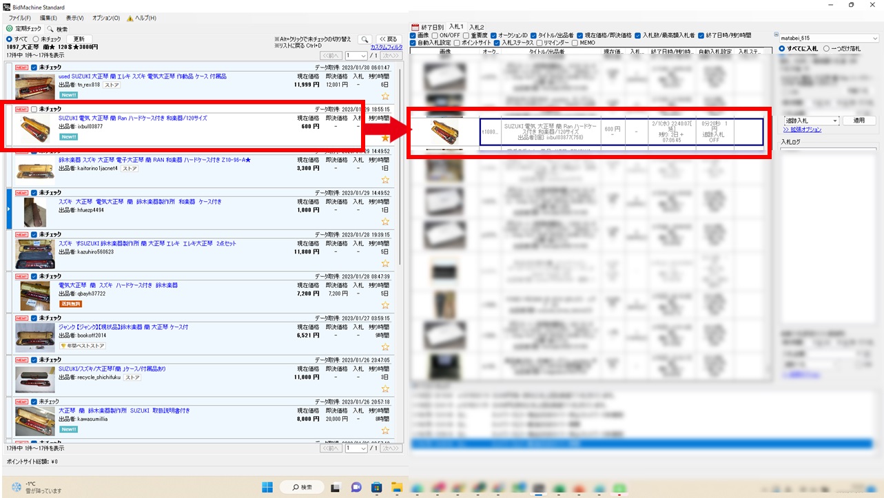Click the star on the 3,300円 listing
Image resolution: width=884 pixels, height=498 pixels.
[385, 180]
